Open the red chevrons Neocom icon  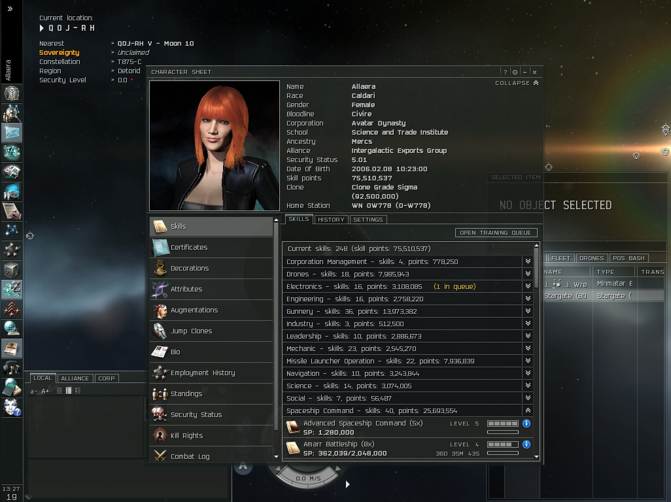12,309
